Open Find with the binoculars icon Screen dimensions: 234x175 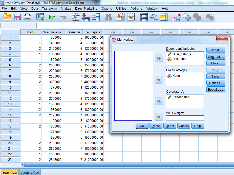point(109,17)
